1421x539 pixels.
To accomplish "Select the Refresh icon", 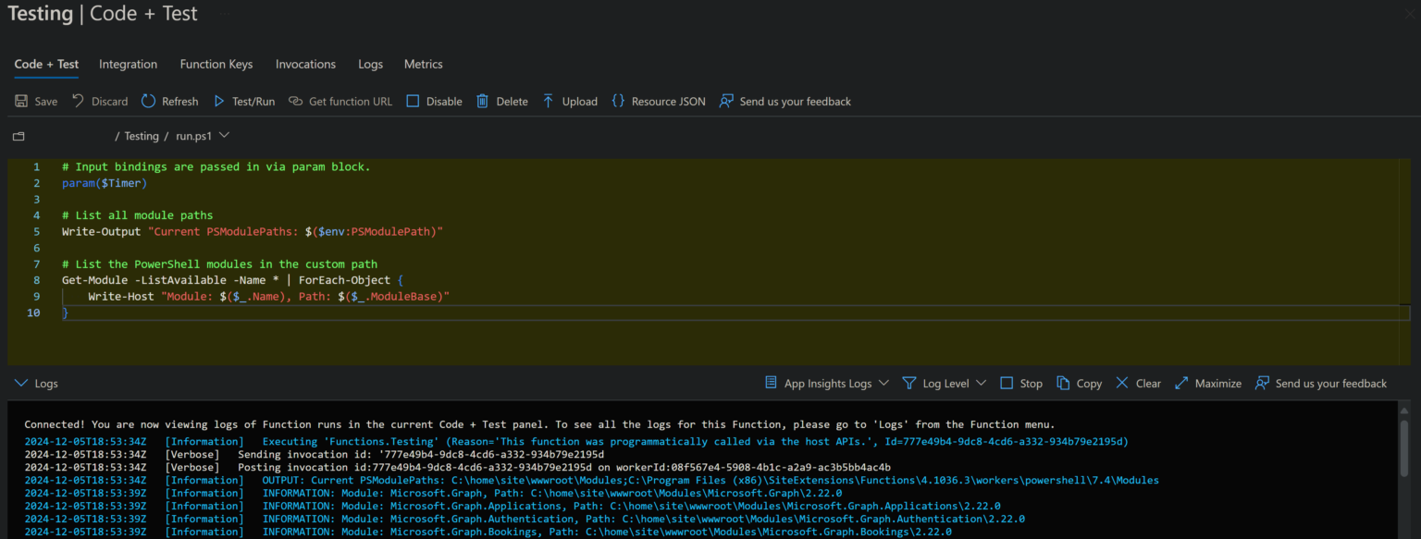I will (x=147, y=101).
